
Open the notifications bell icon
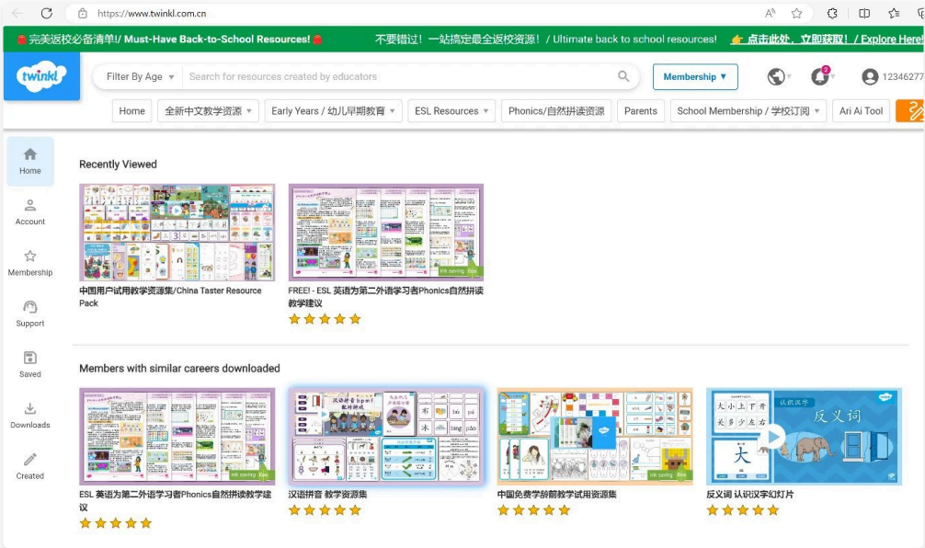click(819, 76)
